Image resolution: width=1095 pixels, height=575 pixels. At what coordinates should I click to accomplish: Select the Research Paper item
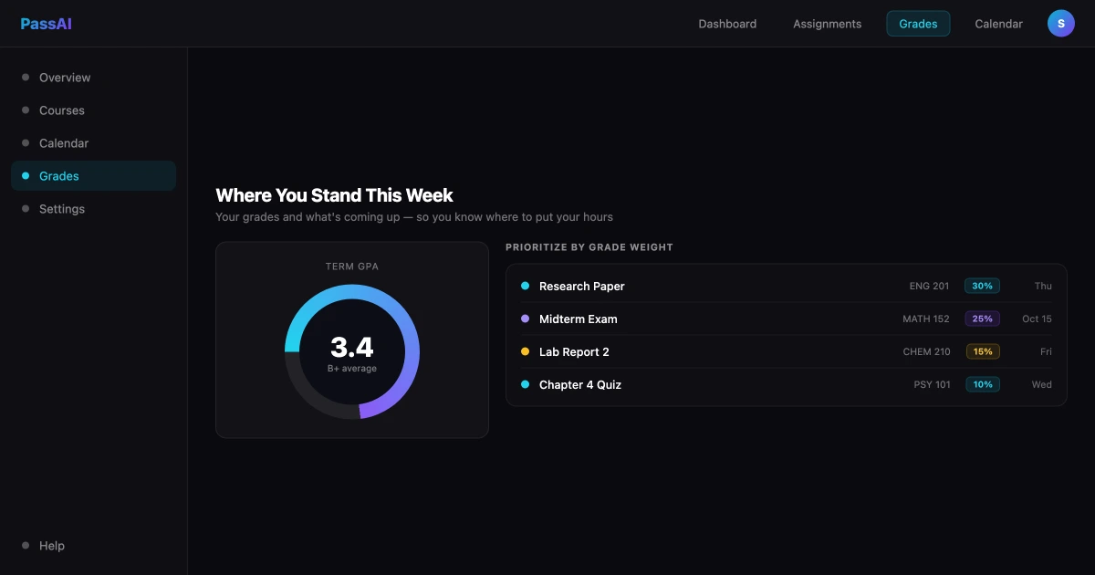[x=787, y=286]
